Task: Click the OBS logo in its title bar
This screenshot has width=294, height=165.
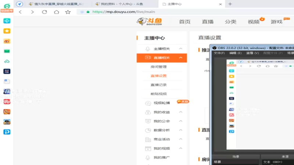Action: 214,48
